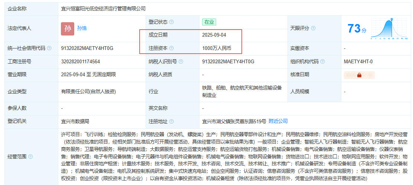Click the founding date 2025-09-04 value

(214, 35)
